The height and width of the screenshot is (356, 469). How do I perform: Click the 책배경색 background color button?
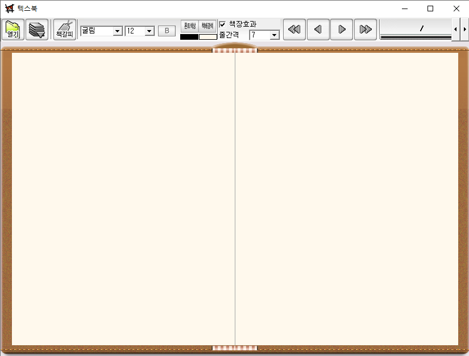point(207,26)
